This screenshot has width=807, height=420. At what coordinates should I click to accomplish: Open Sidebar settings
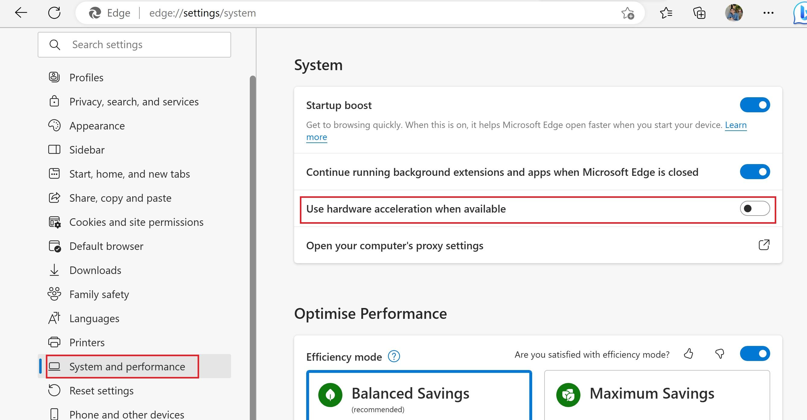(134, 150)
